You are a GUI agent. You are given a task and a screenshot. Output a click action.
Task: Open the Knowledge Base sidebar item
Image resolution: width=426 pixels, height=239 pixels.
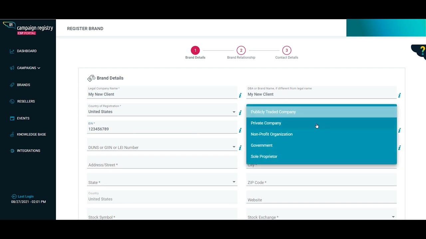31,134
